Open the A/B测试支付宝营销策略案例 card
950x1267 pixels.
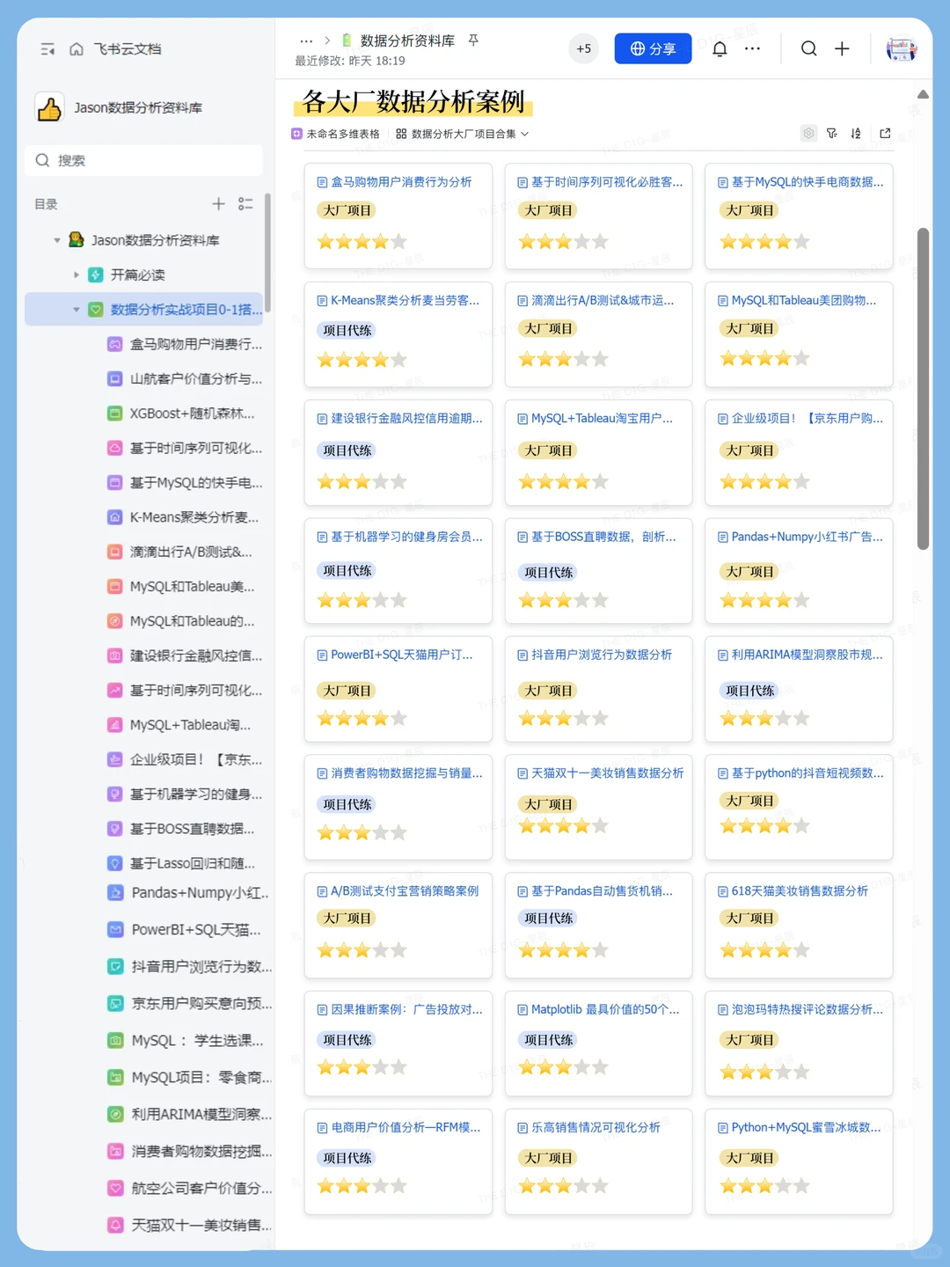click(x=398, y=926)
